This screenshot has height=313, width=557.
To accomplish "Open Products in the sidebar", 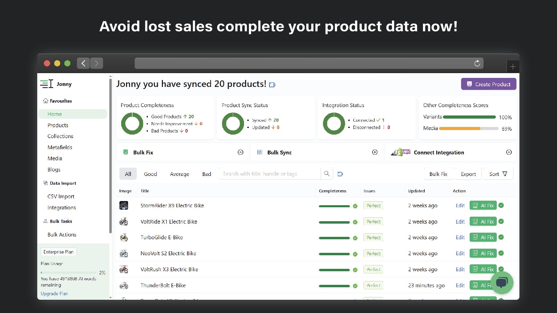I will tap(58, 125).
